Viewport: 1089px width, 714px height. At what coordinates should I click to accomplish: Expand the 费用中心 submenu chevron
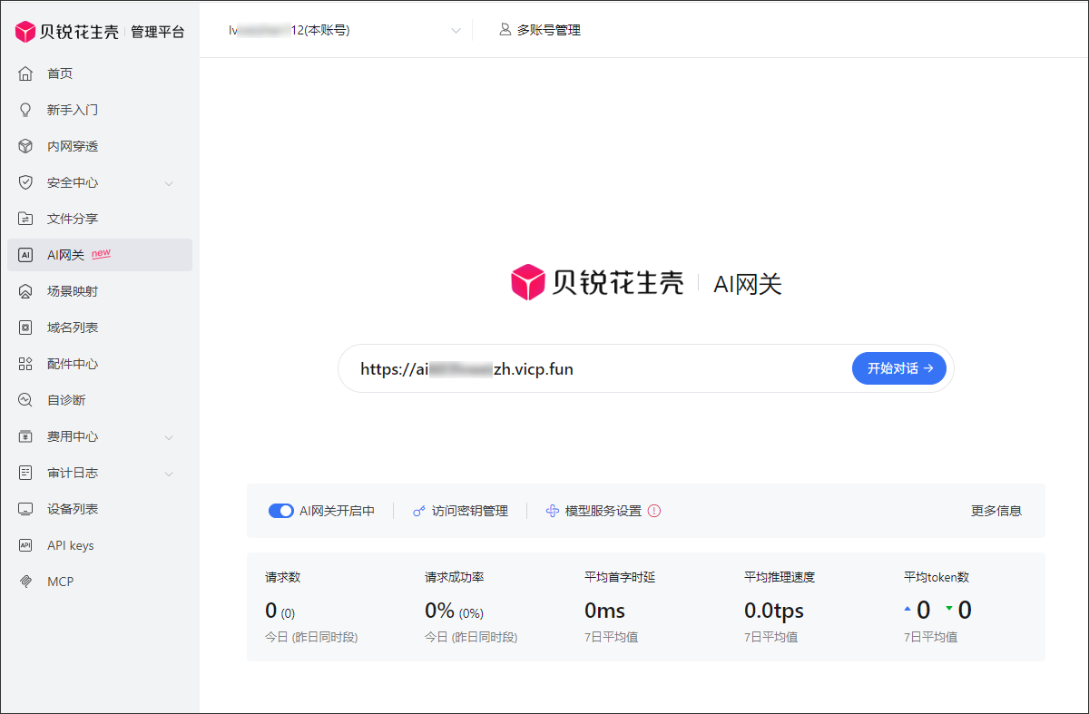coord(169,437)
